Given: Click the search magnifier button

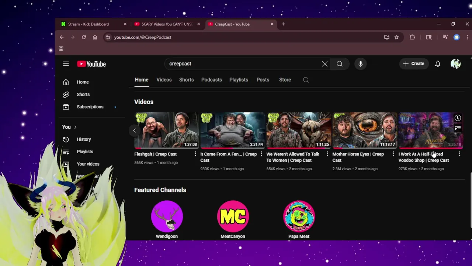Looking at the screenshot, I should (340, 64).
